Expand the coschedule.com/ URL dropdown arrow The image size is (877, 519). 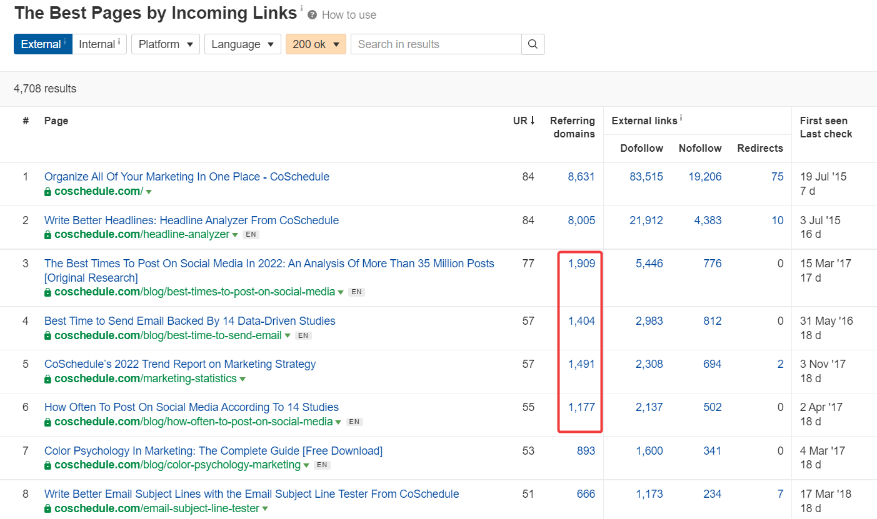coord(149,192)
